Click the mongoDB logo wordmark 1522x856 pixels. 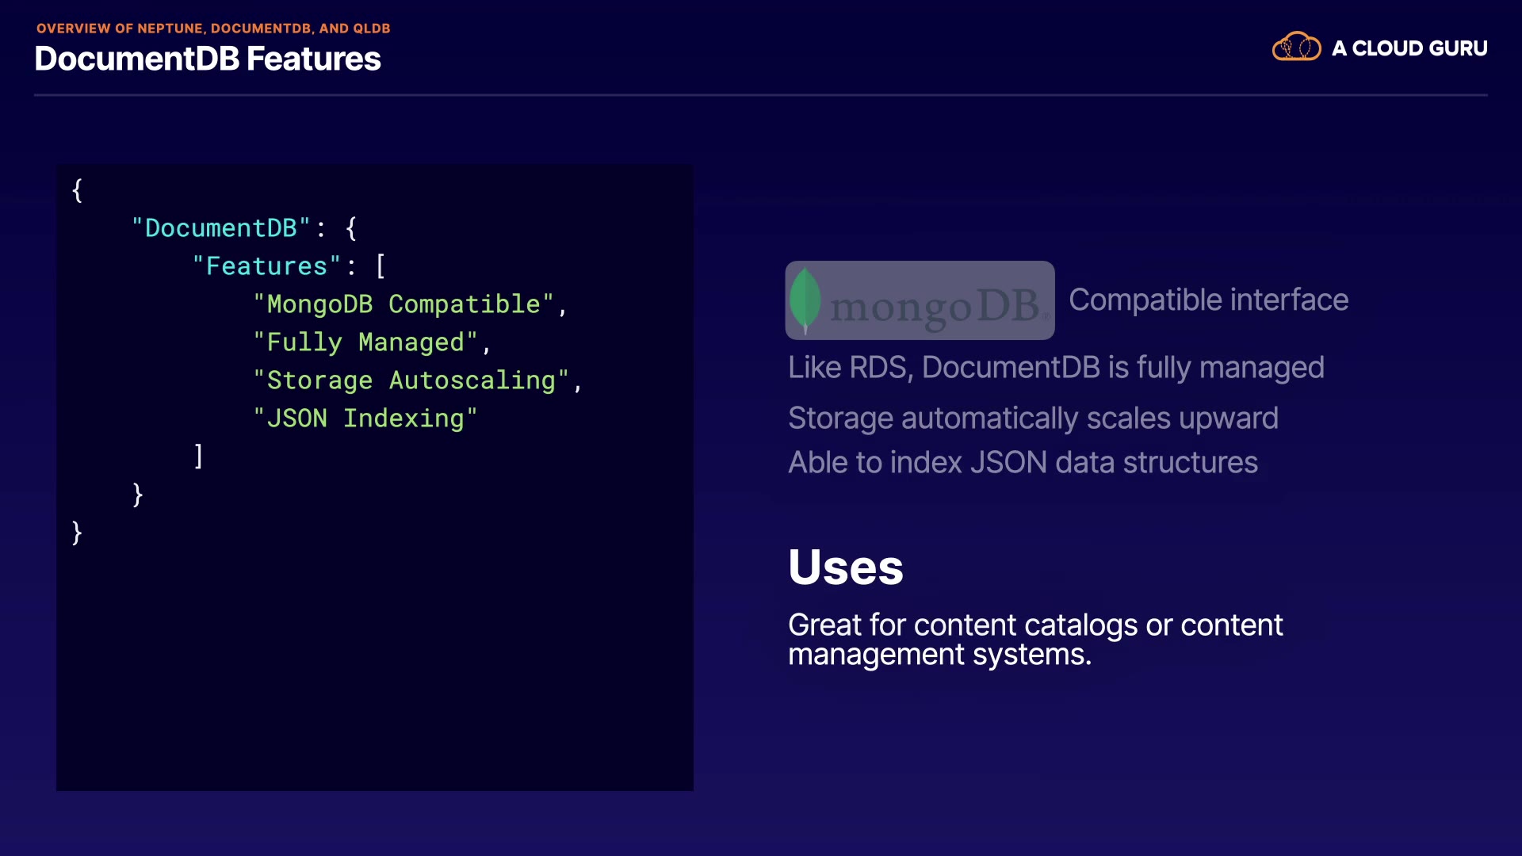[935, 306]
